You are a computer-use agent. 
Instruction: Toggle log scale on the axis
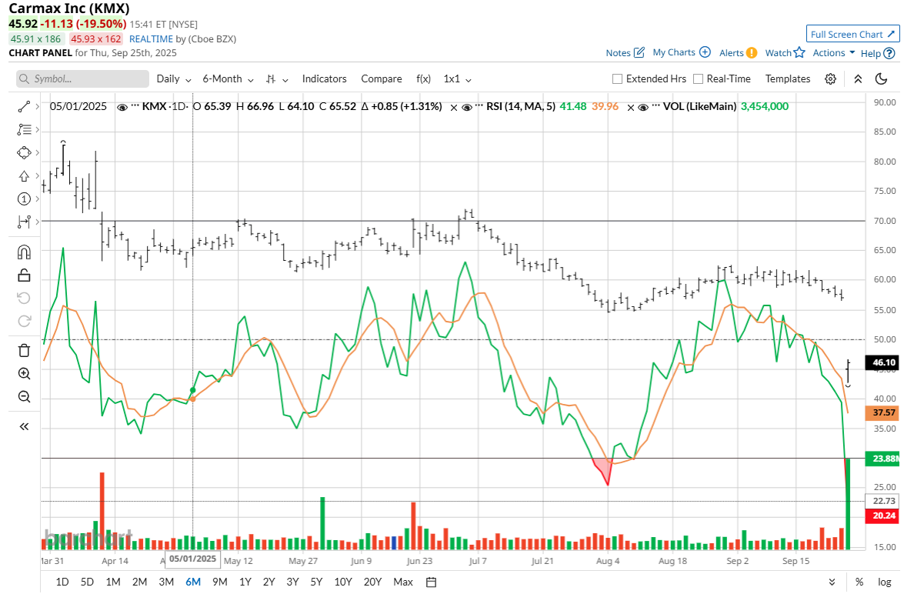click(x=884, y=582)
